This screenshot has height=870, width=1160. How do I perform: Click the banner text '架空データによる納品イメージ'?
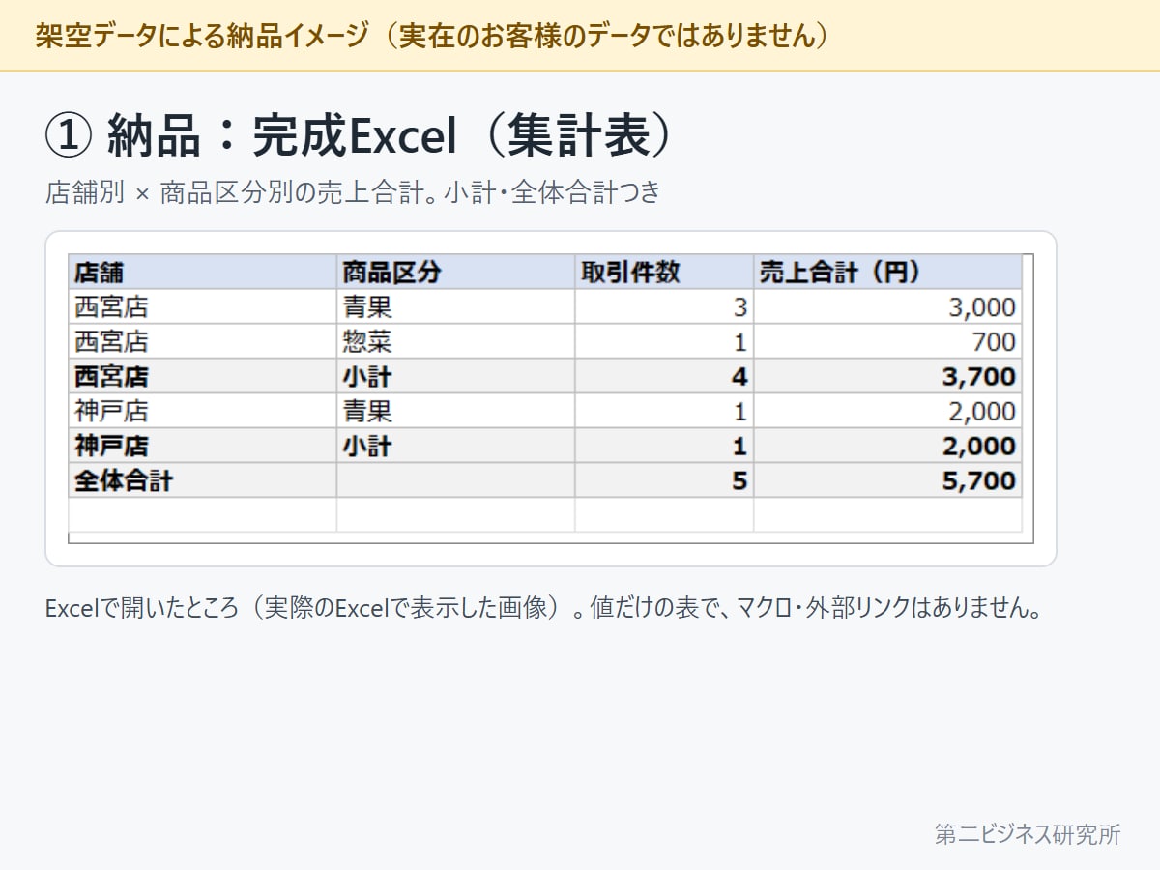pos(201,36)
